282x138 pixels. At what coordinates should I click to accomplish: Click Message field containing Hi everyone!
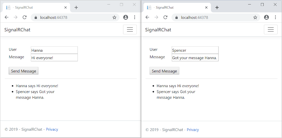(54, 58)
